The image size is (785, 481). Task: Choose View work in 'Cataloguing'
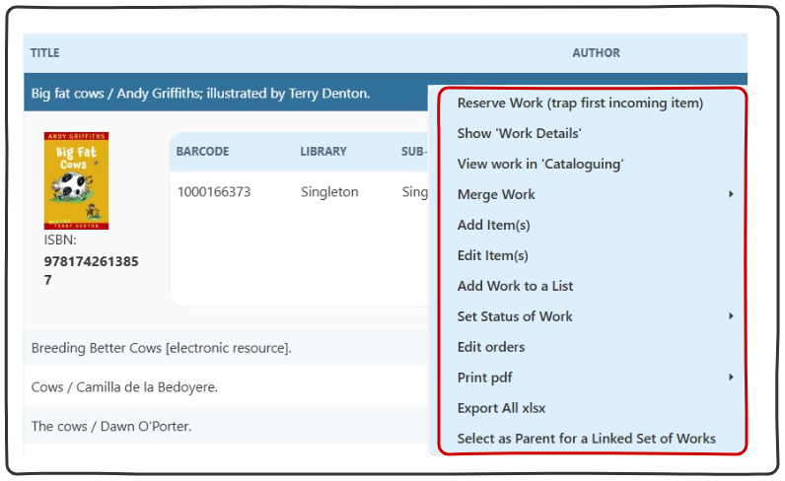click(540, 164)
